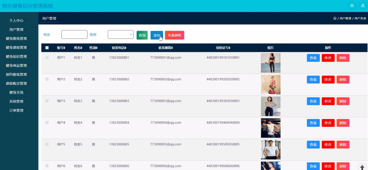Click 修改 for 用户1
Screen dimensions: 368x170
(328, 58)
